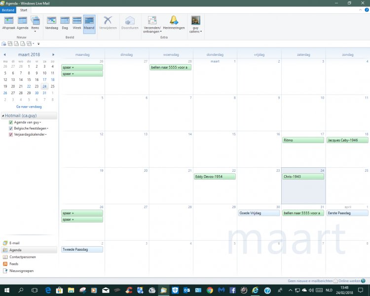Click the NLD language indicator
The image size is (370, 296).
pos(329,290)
